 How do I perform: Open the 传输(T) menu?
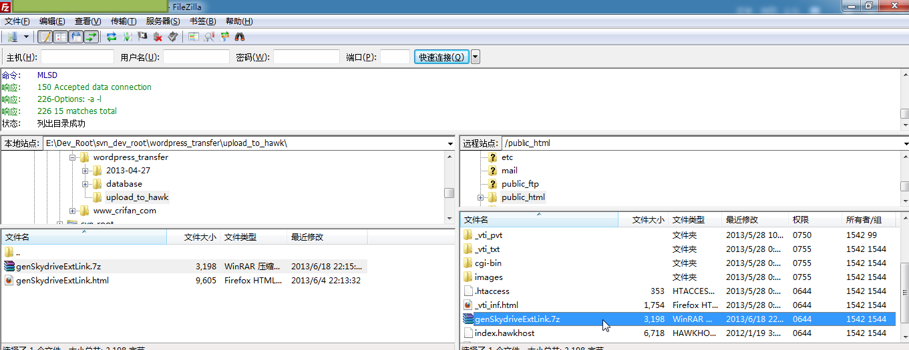click(123, 21)
